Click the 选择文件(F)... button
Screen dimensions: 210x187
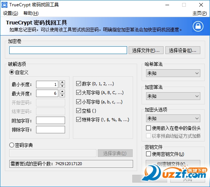146,50
